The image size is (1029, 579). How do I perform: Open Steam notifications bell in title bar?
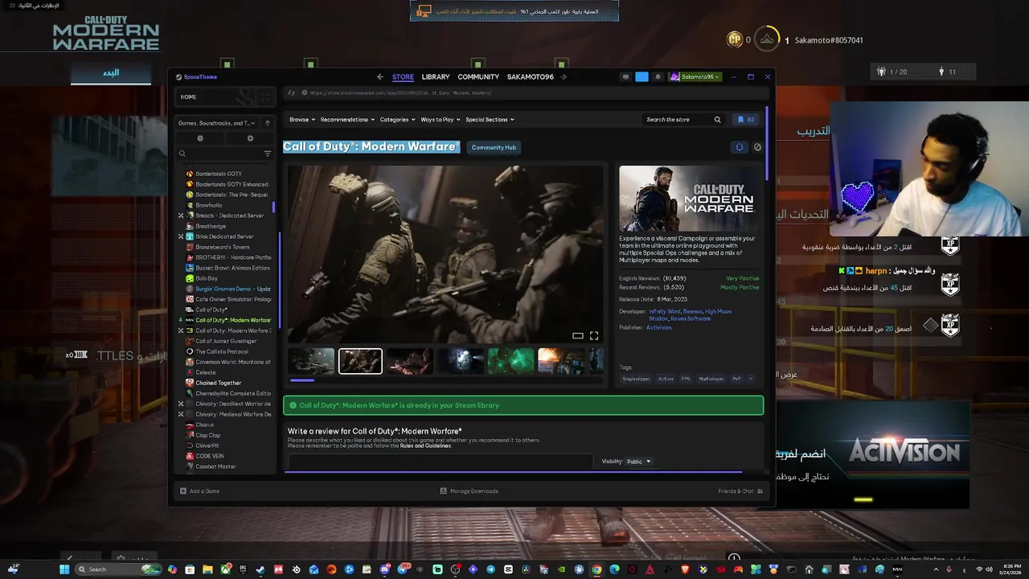(658, 77)
